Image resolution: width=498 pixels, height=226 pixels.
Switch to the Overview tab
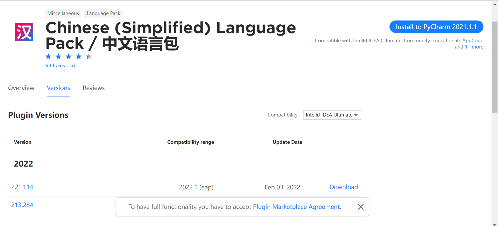click(21, 88)
